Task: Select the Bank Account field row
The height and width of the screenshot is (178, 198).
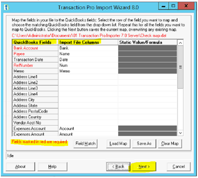Action: click(x=35, y=48)
